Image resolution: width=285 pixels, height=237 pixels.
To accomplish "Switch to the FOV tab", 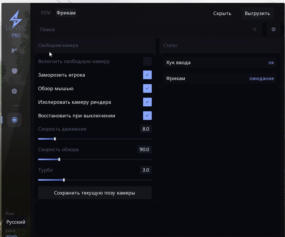I will click(x=46, y=13).
